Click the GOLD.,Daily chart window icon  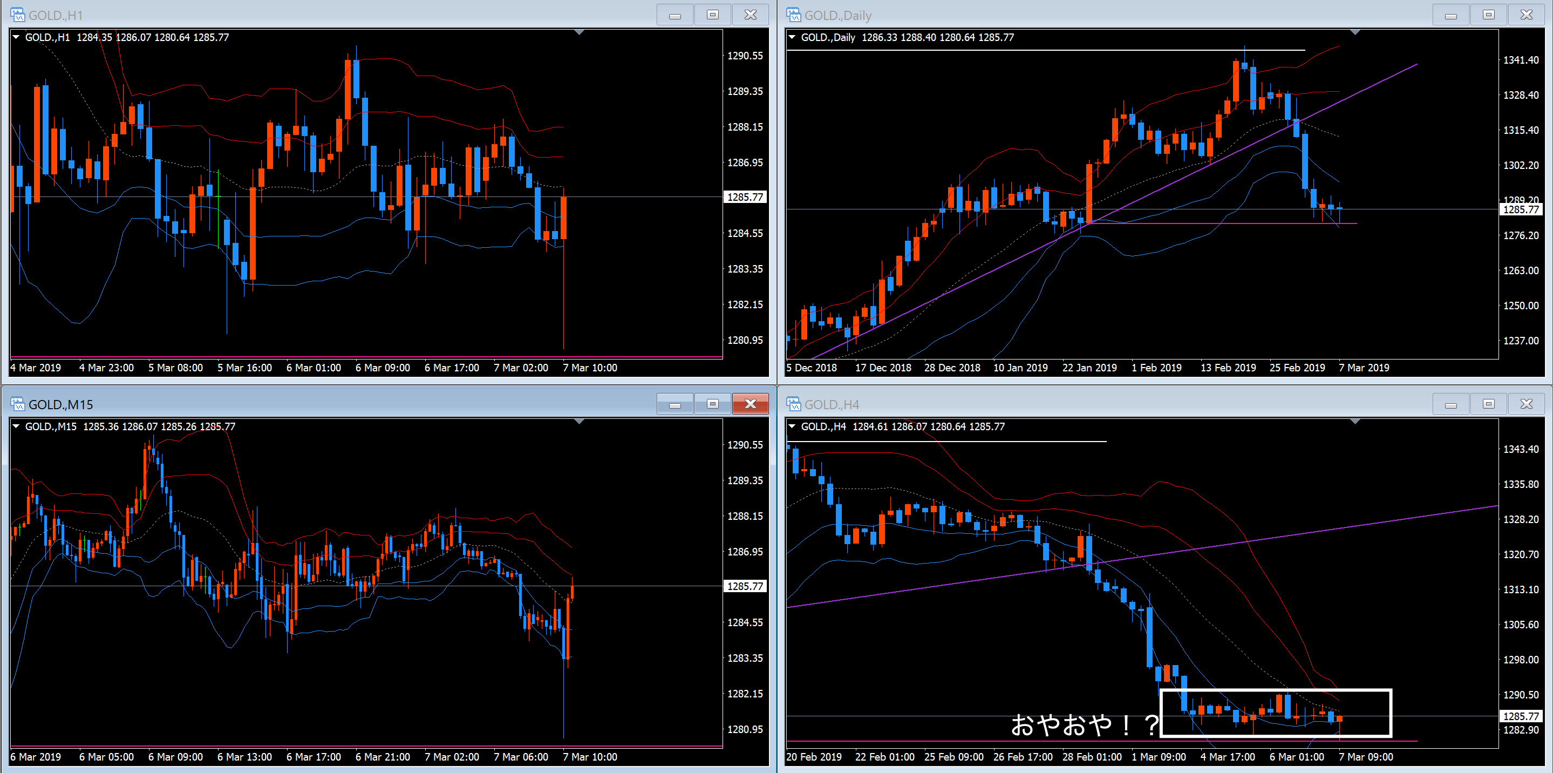point(793,15)
